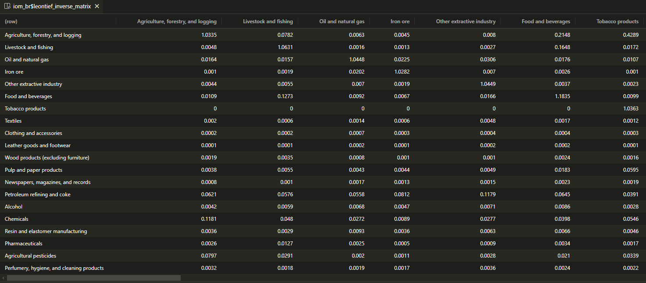Select the Petroleum refining and coke row label
The width and height of the screenshot is (646, 283).
(x=38, y=195)
